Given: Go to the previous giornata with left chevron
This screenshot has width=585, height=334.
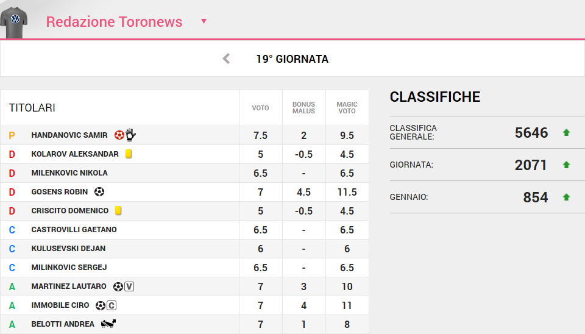Looking at the screenshot, I should pyautogui.click(x=226, y=59).
